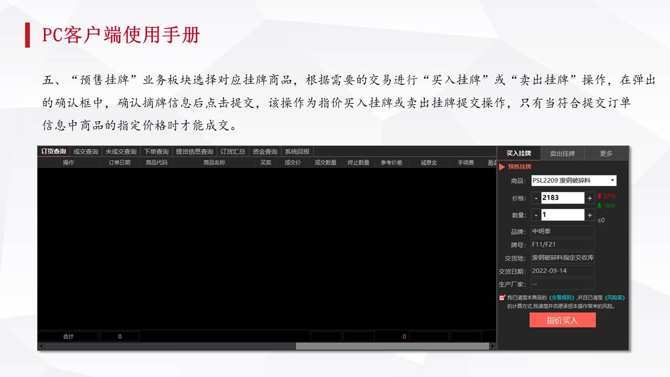
Task: Click the 诚意金 column header
Action: (429, 162)
